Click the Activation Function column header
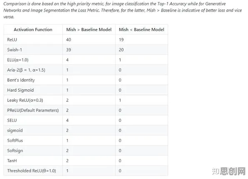This screenshot has height=179, width=248. pyautogui.click(x=33, y=30)
